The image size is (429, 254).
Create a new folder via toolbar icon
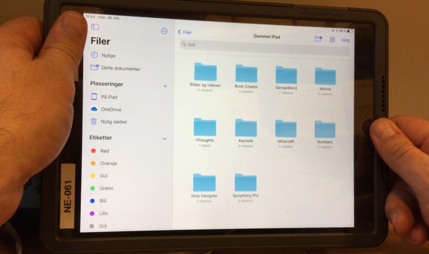[x=318, y=39]
